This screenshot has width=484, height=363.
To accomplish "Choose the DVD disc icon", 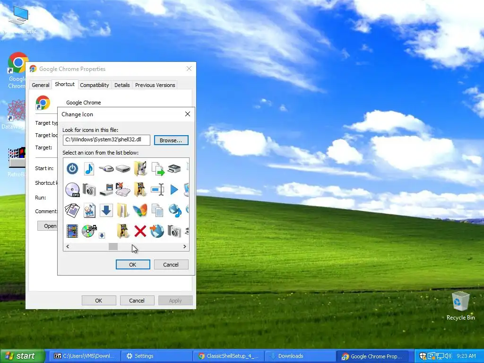I will pos(72,190).
